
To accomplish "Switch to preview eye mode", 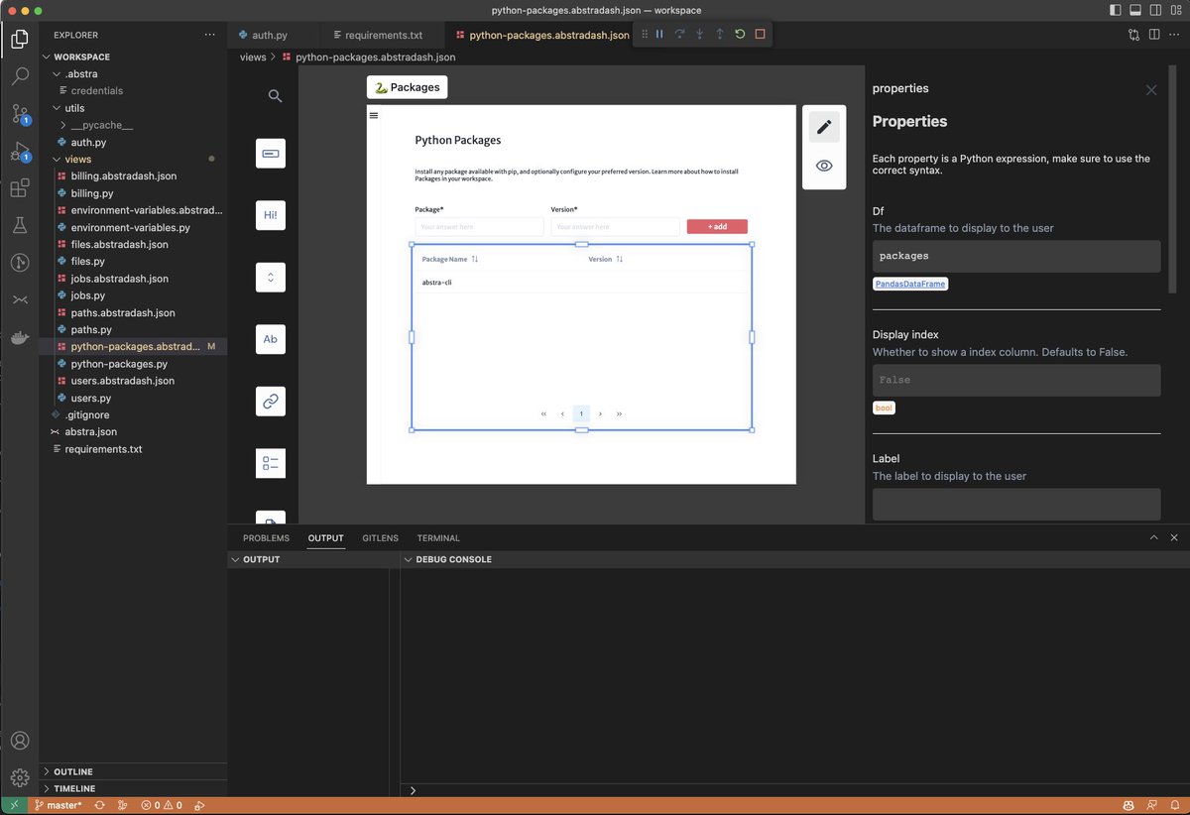I will tap(823, 166).
